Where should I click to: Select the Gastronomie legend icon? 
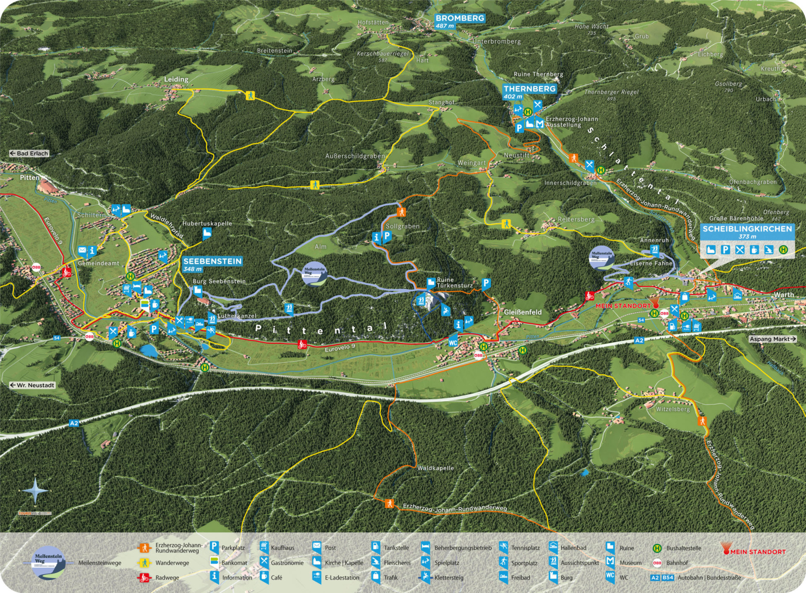264,562
